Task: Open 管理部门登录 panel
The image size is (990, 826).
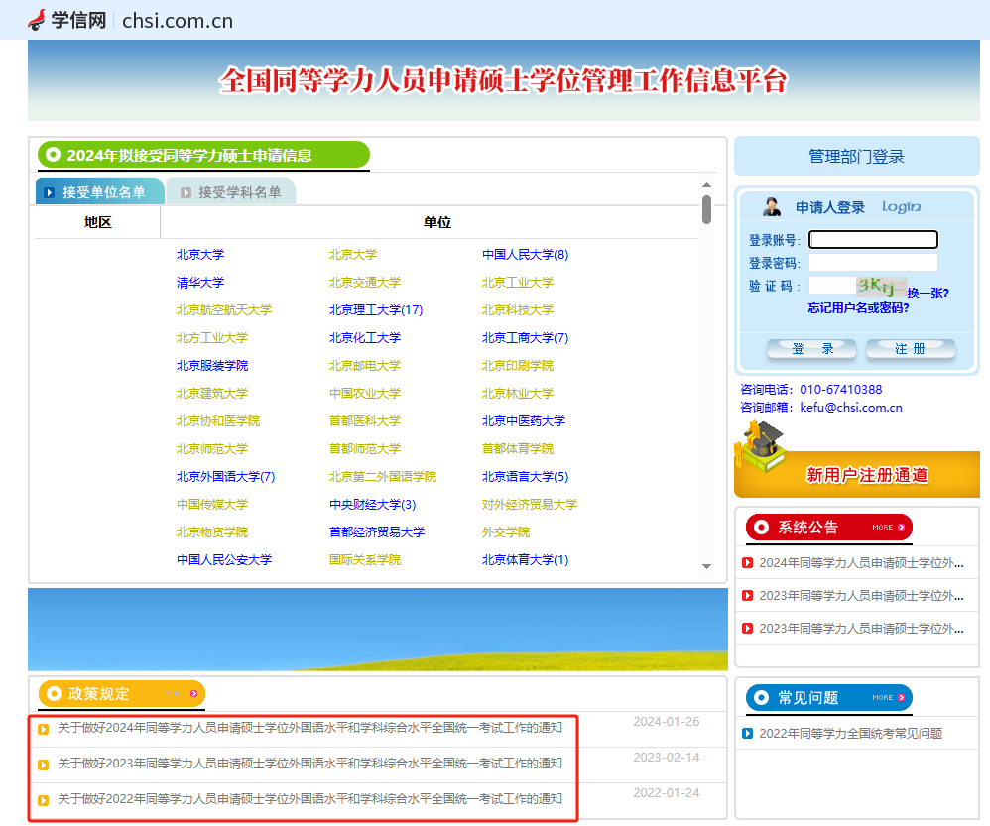Action: click(x=856, y=156)
